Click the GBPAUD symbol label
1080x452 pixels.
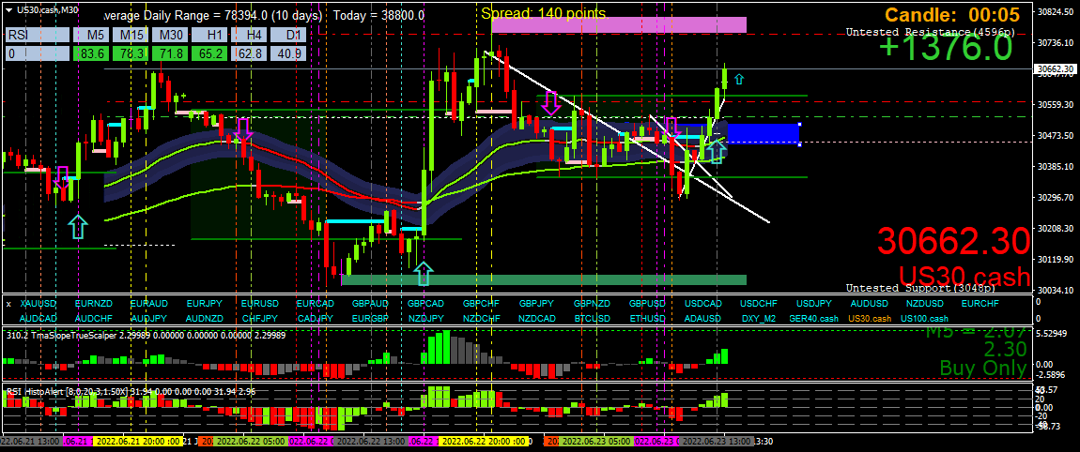click(x=371, y=304)
